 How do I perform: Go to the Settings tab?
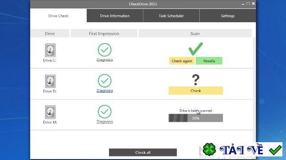227,16
